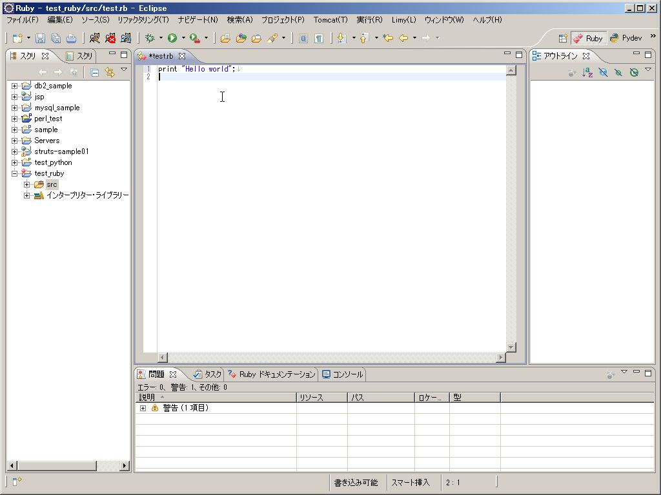
Task: Click the New file toolbar icon
Action: [17, 38]
